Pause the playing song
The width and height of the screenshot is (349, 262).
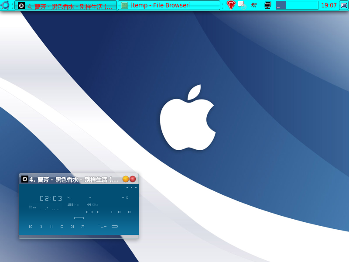click(51, 227)
